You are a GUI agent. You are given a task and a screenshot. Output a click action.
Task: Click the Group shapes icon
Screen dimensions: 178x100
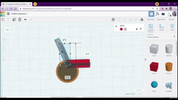point(125,20)
